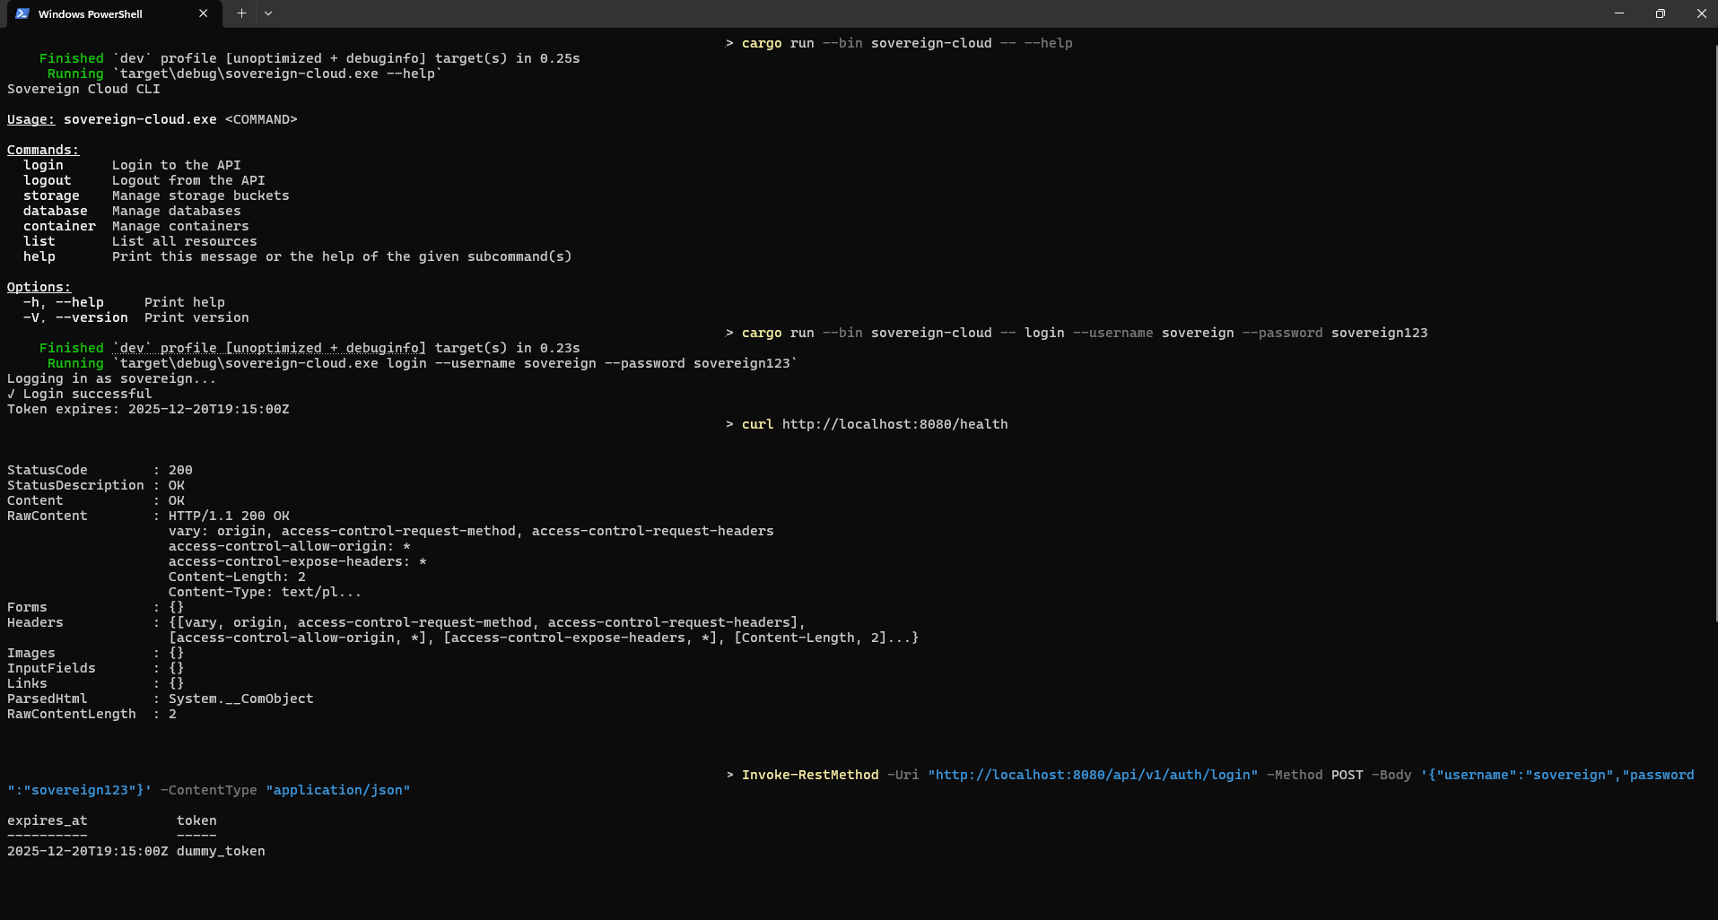1718x920 pixels.
Task: Click the api/v1/auth/login URL
Action: [1093, 774]
